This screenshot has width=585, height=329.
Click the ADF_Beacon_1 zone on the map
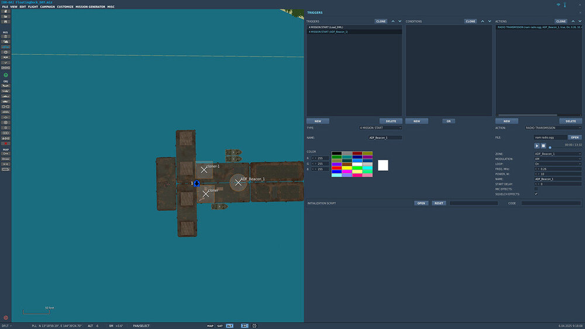coord(238,183)
